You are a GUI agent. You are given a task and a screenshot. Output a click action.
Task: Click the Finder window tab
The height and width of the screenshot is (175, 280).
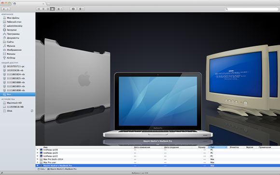[x=28, y=3]
